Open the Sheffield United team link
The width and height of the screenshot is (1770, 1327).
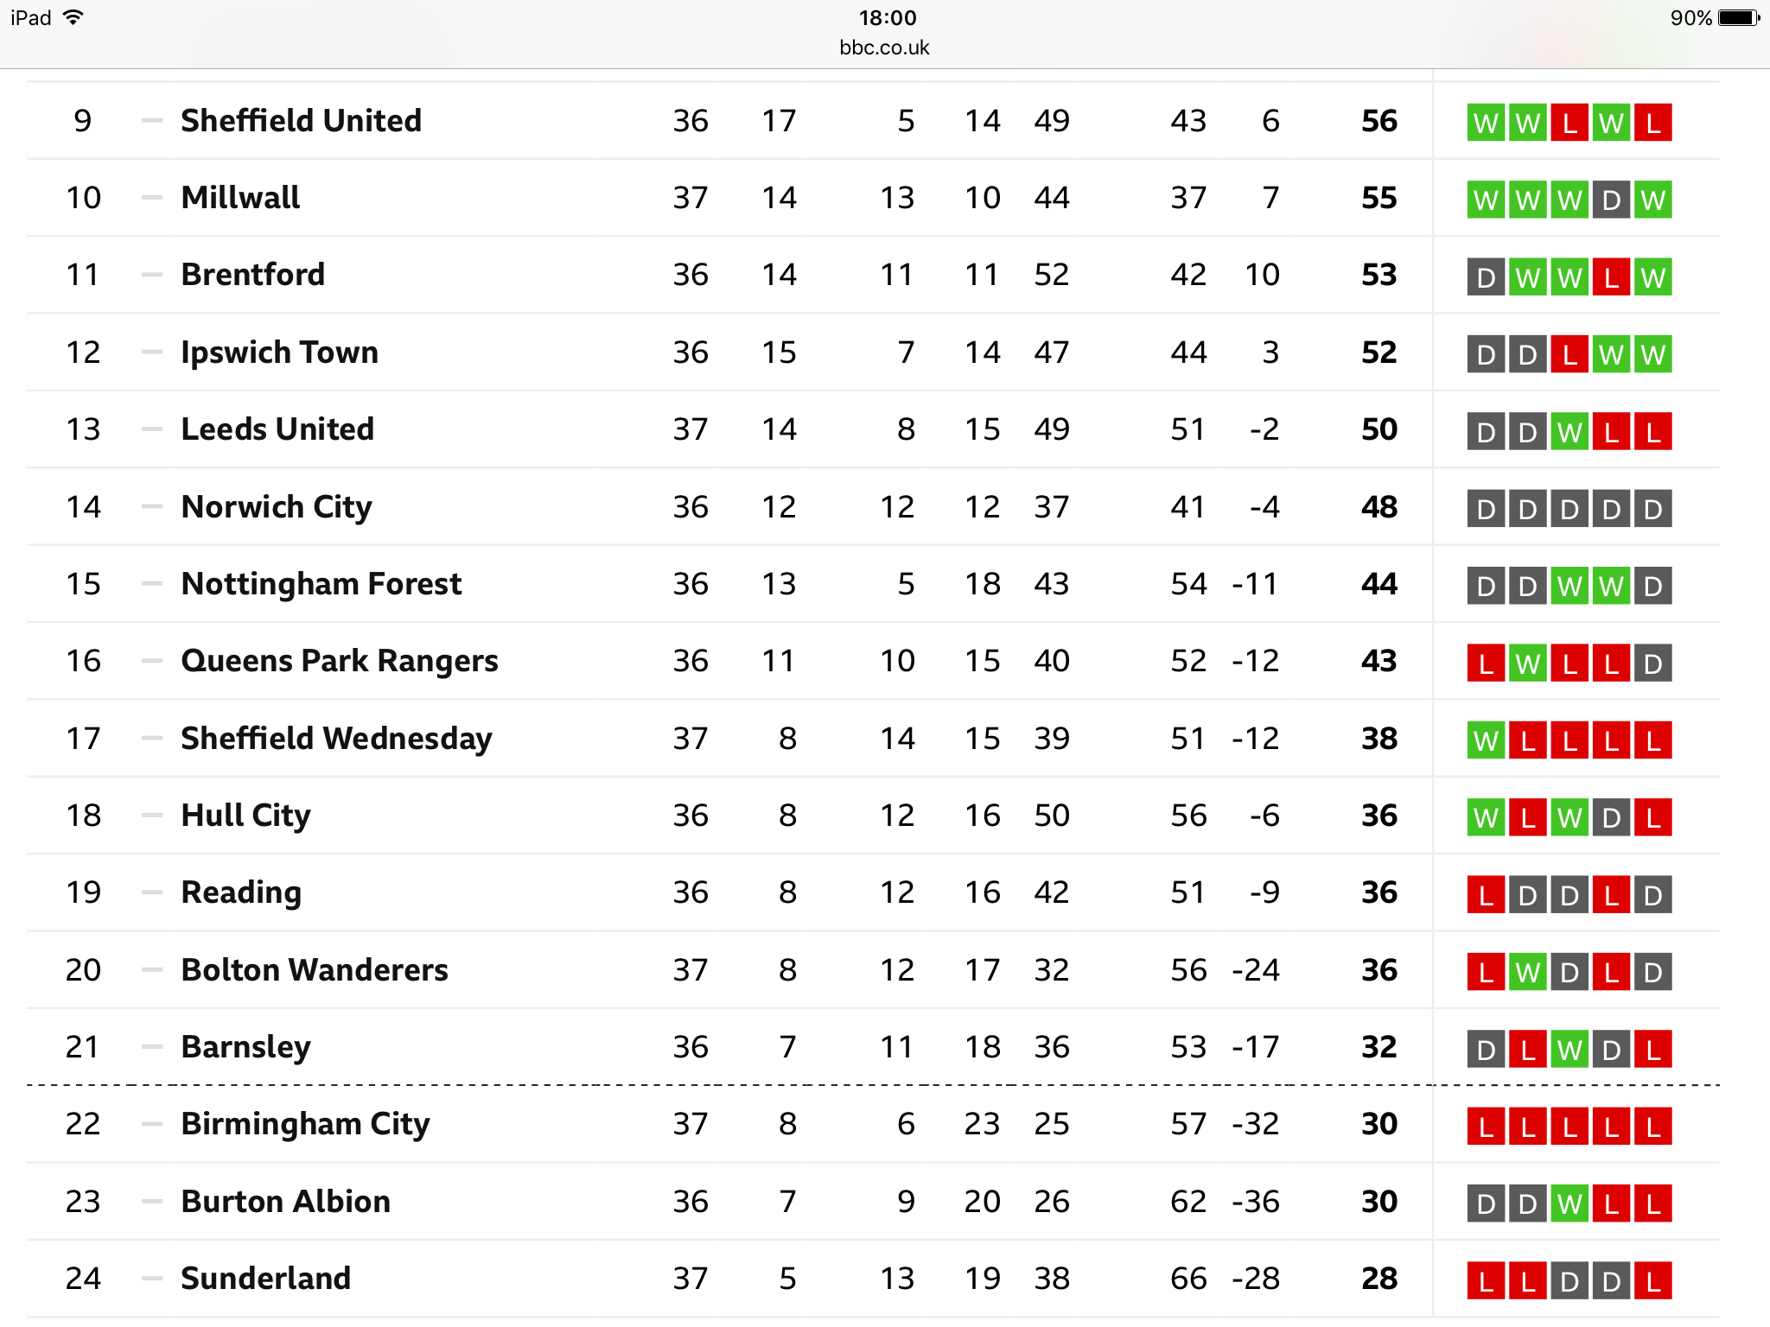(301, 121)
